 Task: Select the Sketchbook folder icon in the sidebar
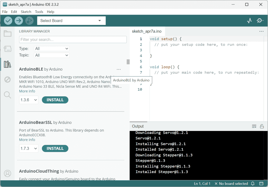(x=8, y=33)
